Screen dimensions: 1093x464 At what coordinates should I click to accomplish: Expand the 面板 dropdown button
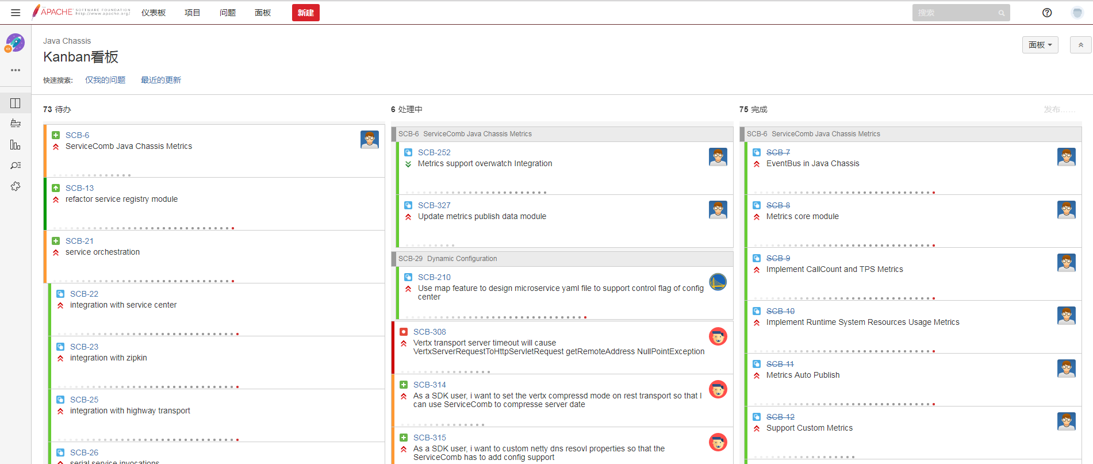coord(1040,45)
